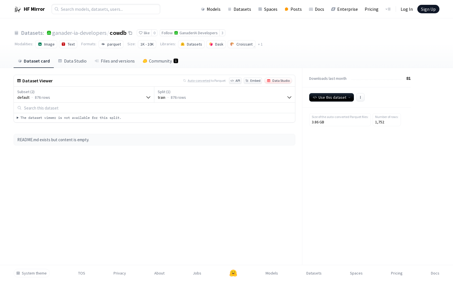Click the Hugging Face emoji in footer
This screenshot has height=283, width=453.
[x=233, y=273]
